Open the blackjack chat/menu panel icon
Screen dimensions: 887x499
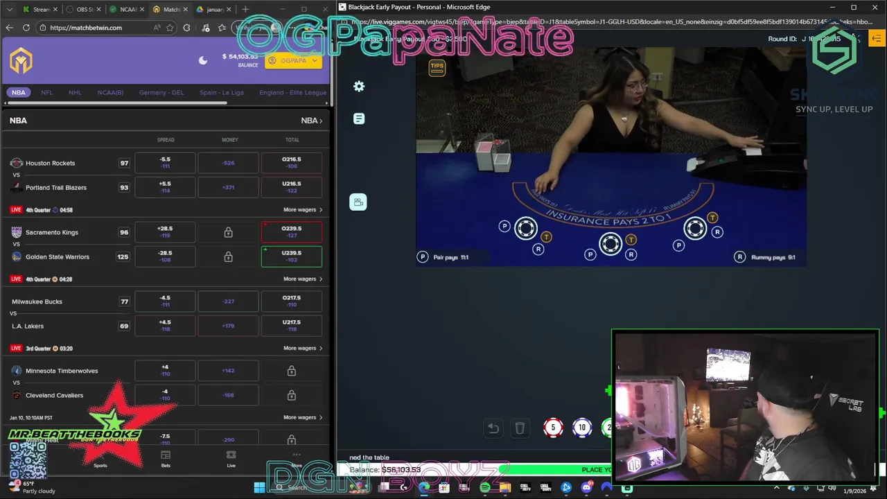tap(359, 119)
